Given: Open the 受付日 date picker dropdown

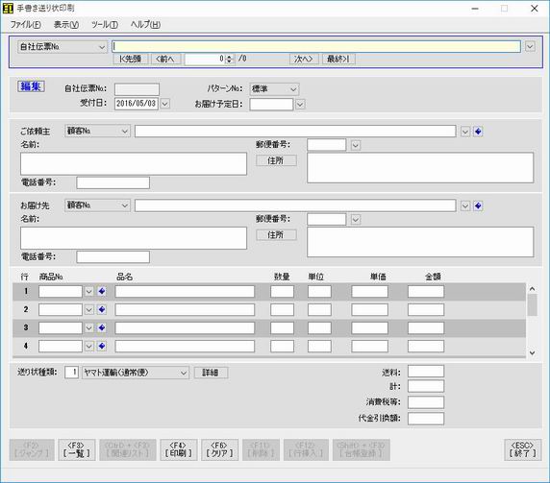Looking at the screenshot, I should tap(165, 104).
